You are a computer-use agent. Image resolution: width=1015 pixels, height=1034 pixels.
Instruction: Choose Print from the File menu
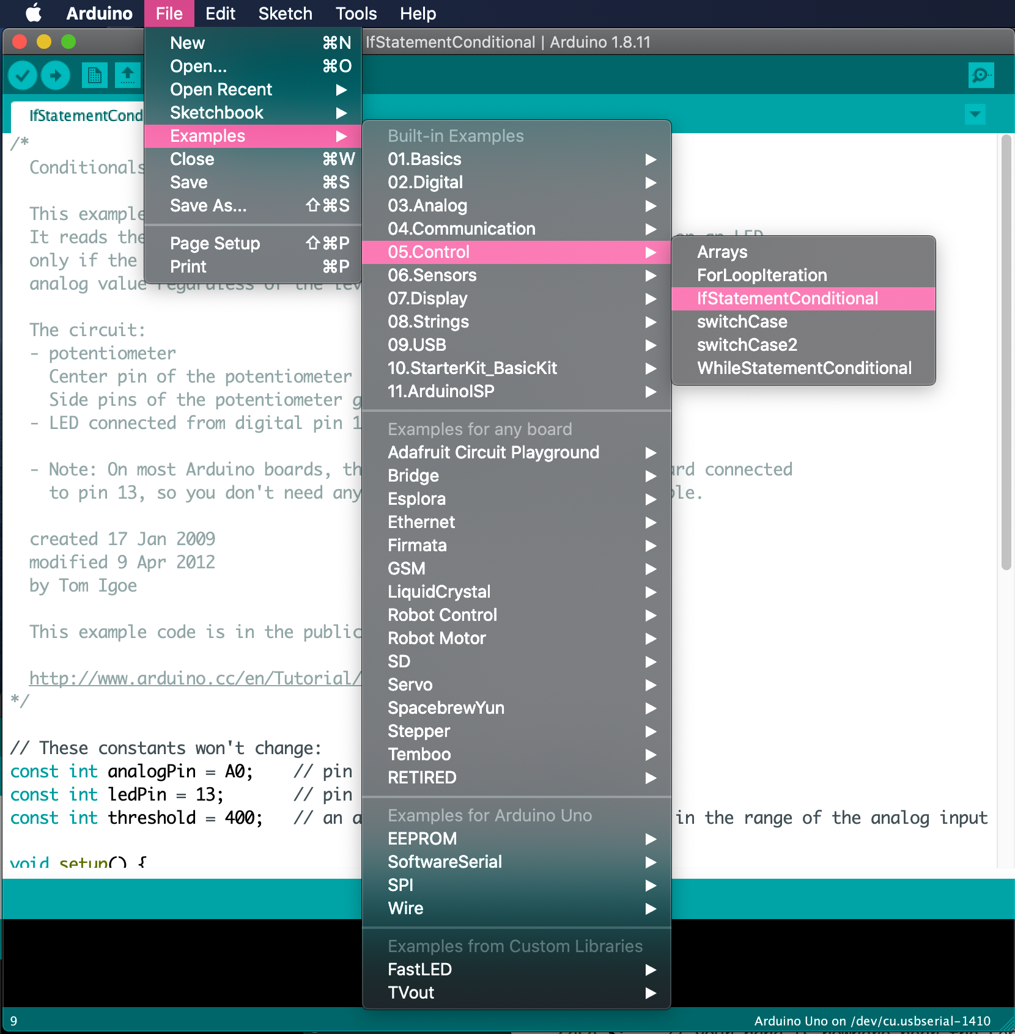pyautogui.click(x=253, y=266)
